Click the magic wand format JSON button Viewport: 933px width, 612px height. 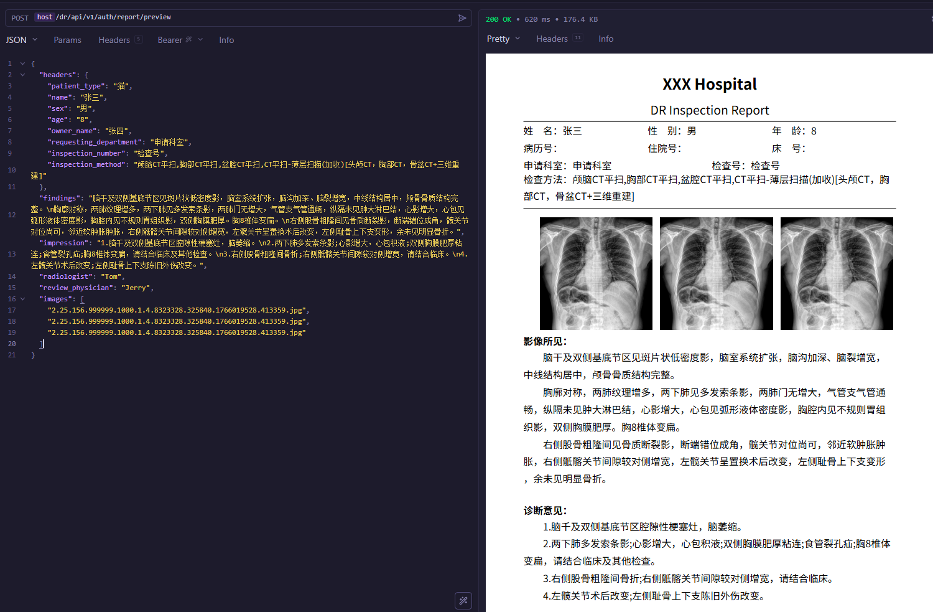pos(463,601)
